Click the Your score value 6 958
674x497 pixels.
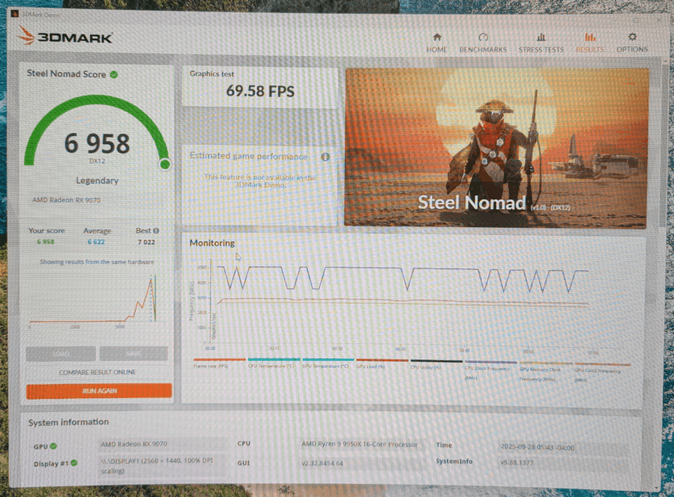tap(45, 242)
